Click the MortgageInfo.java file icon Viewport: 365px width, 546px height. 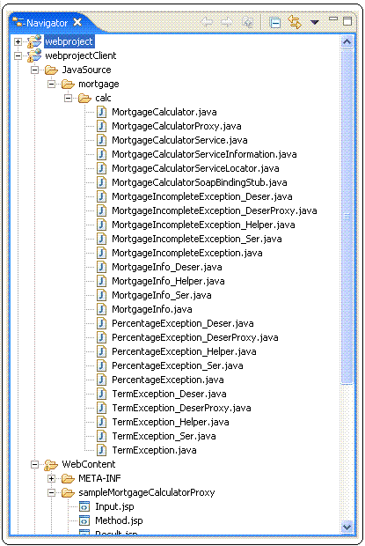101,309
